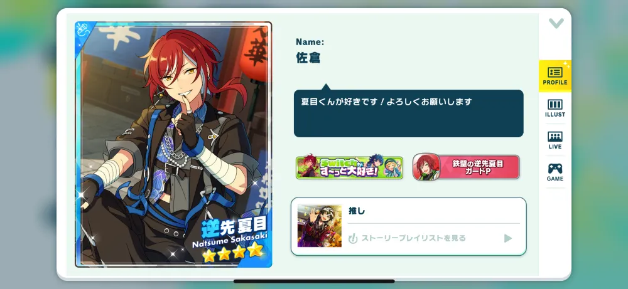Click the Natsume Sakasaki card illustration
Image resolution: width=628 pixels, height=289 pixels.
[x=173, y=144]
